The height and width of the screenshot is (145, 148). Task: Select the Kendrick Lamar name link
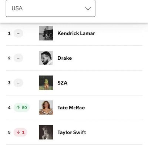point(76,33)
